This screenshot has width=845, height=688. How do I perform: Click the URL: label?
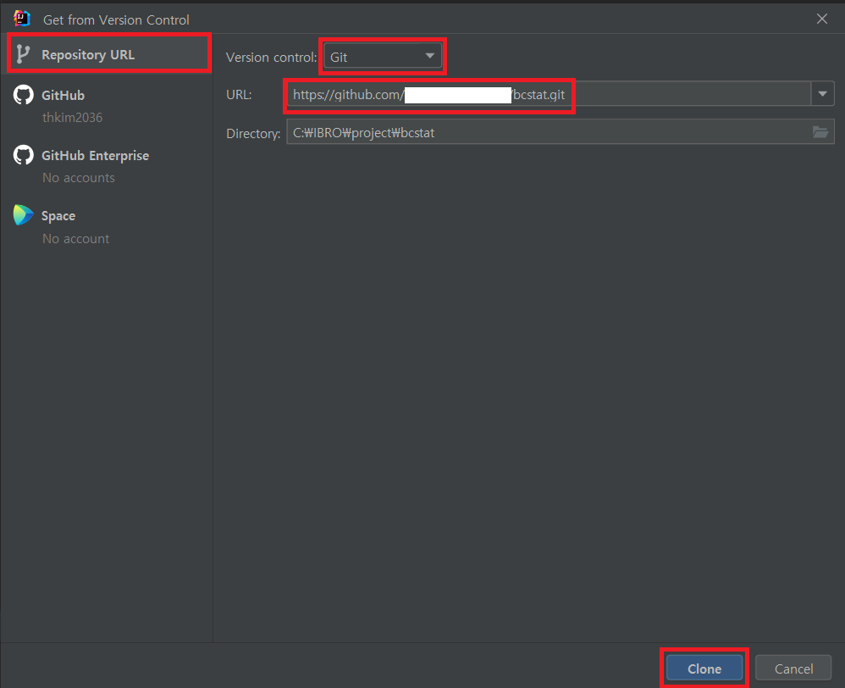pyautogui.click(x=239, y=95)
